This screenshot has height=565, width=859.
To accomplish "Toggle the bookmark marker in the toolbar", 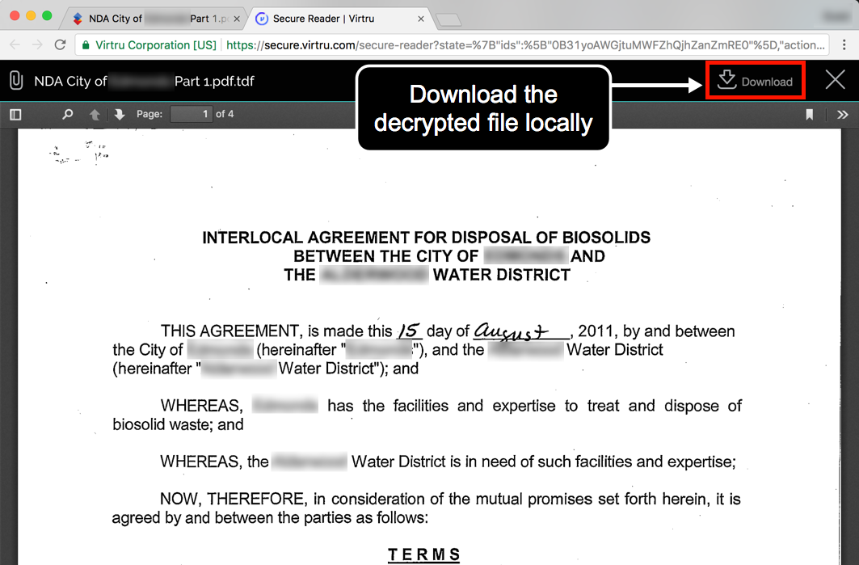I will 809,114.
